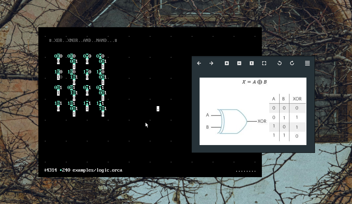Zoom out using the minus icon

(239, 63)
